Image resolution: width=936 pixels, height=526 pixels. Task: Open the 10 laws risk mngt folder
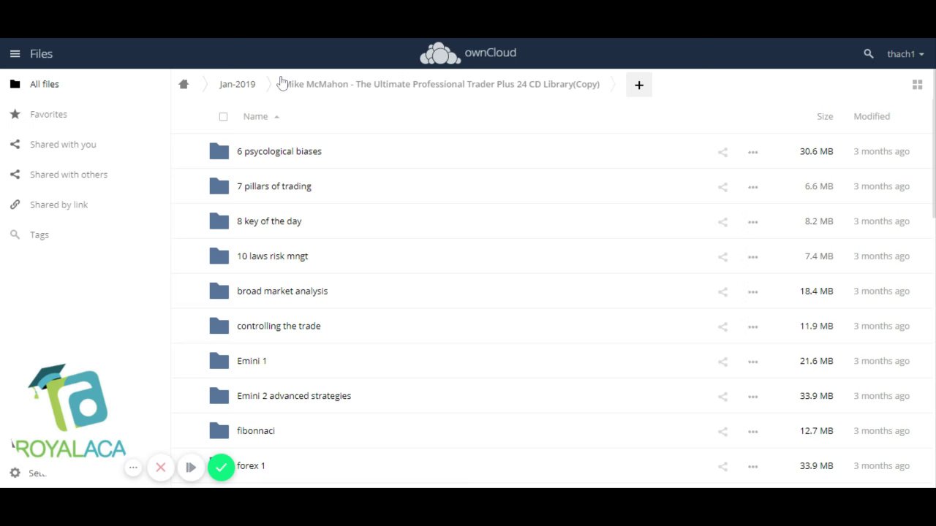coord(273,256)
